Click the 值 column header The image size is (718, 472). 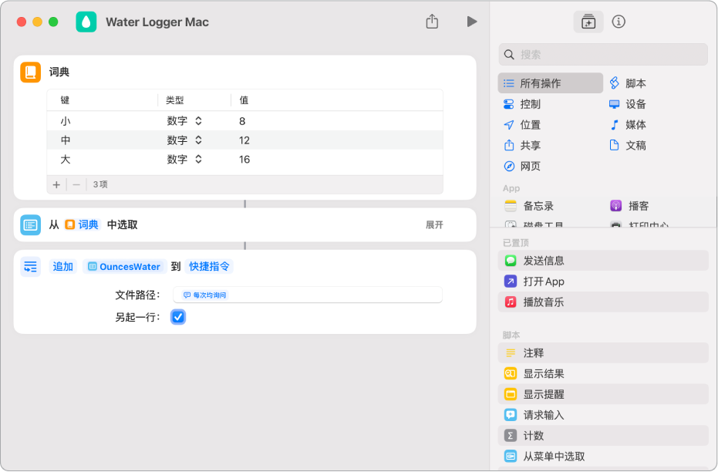(244, 99)
